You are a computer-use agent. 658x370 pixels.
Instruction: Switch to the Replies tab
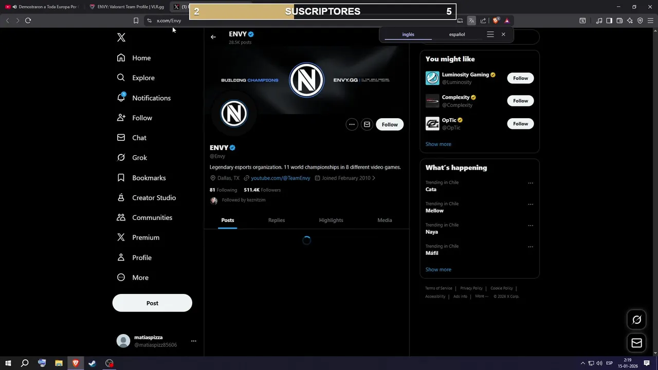tap(277, 220)
